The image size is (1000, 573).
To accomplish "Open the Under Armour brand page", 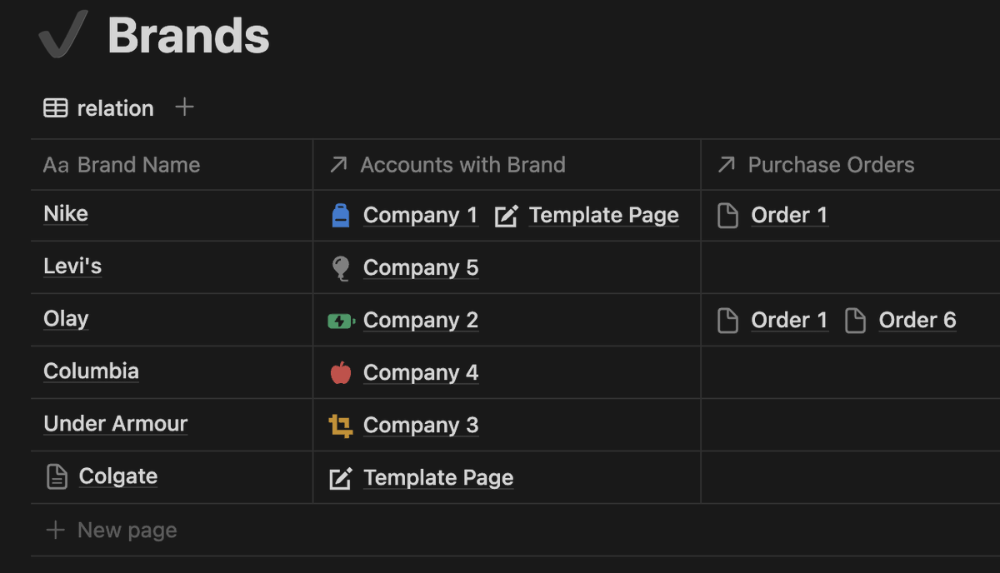I will click(x=116, y=424).
